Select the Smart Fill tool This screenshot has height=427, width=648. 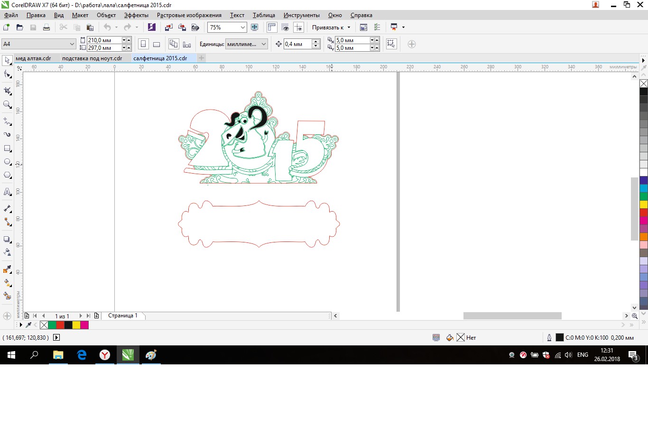7,296
